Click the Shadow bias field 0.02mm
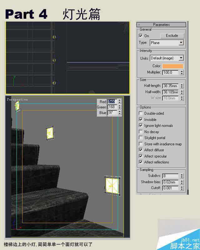 click(x=170, y=182)
